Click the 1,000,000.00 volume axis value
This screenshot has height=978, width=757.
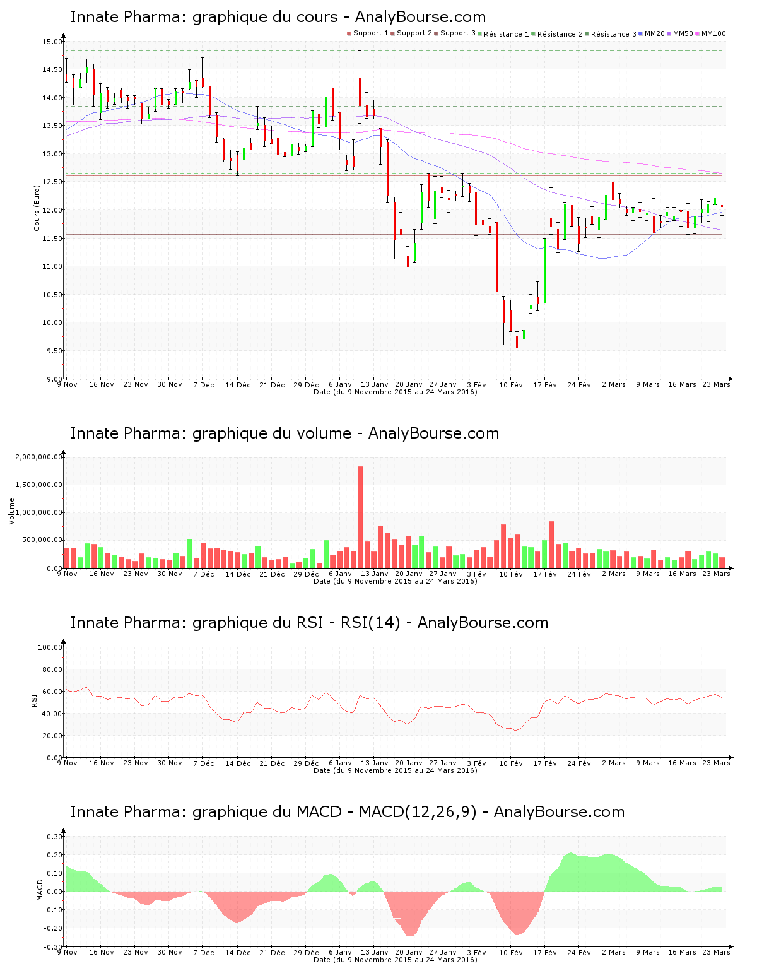(38, 512)
